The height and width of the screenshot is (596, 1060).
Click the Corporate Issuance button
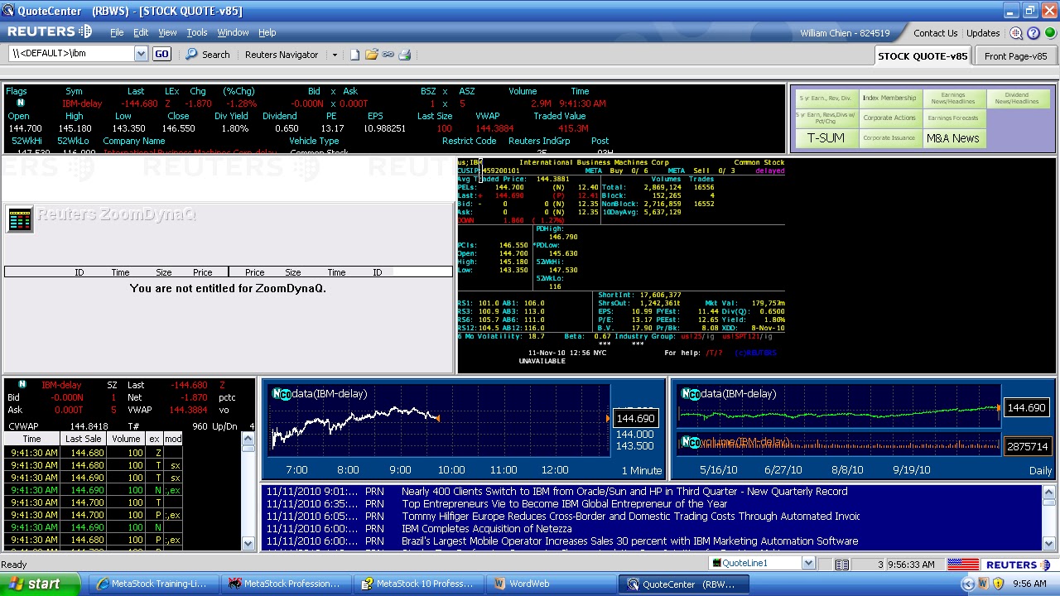pos(889,138)
